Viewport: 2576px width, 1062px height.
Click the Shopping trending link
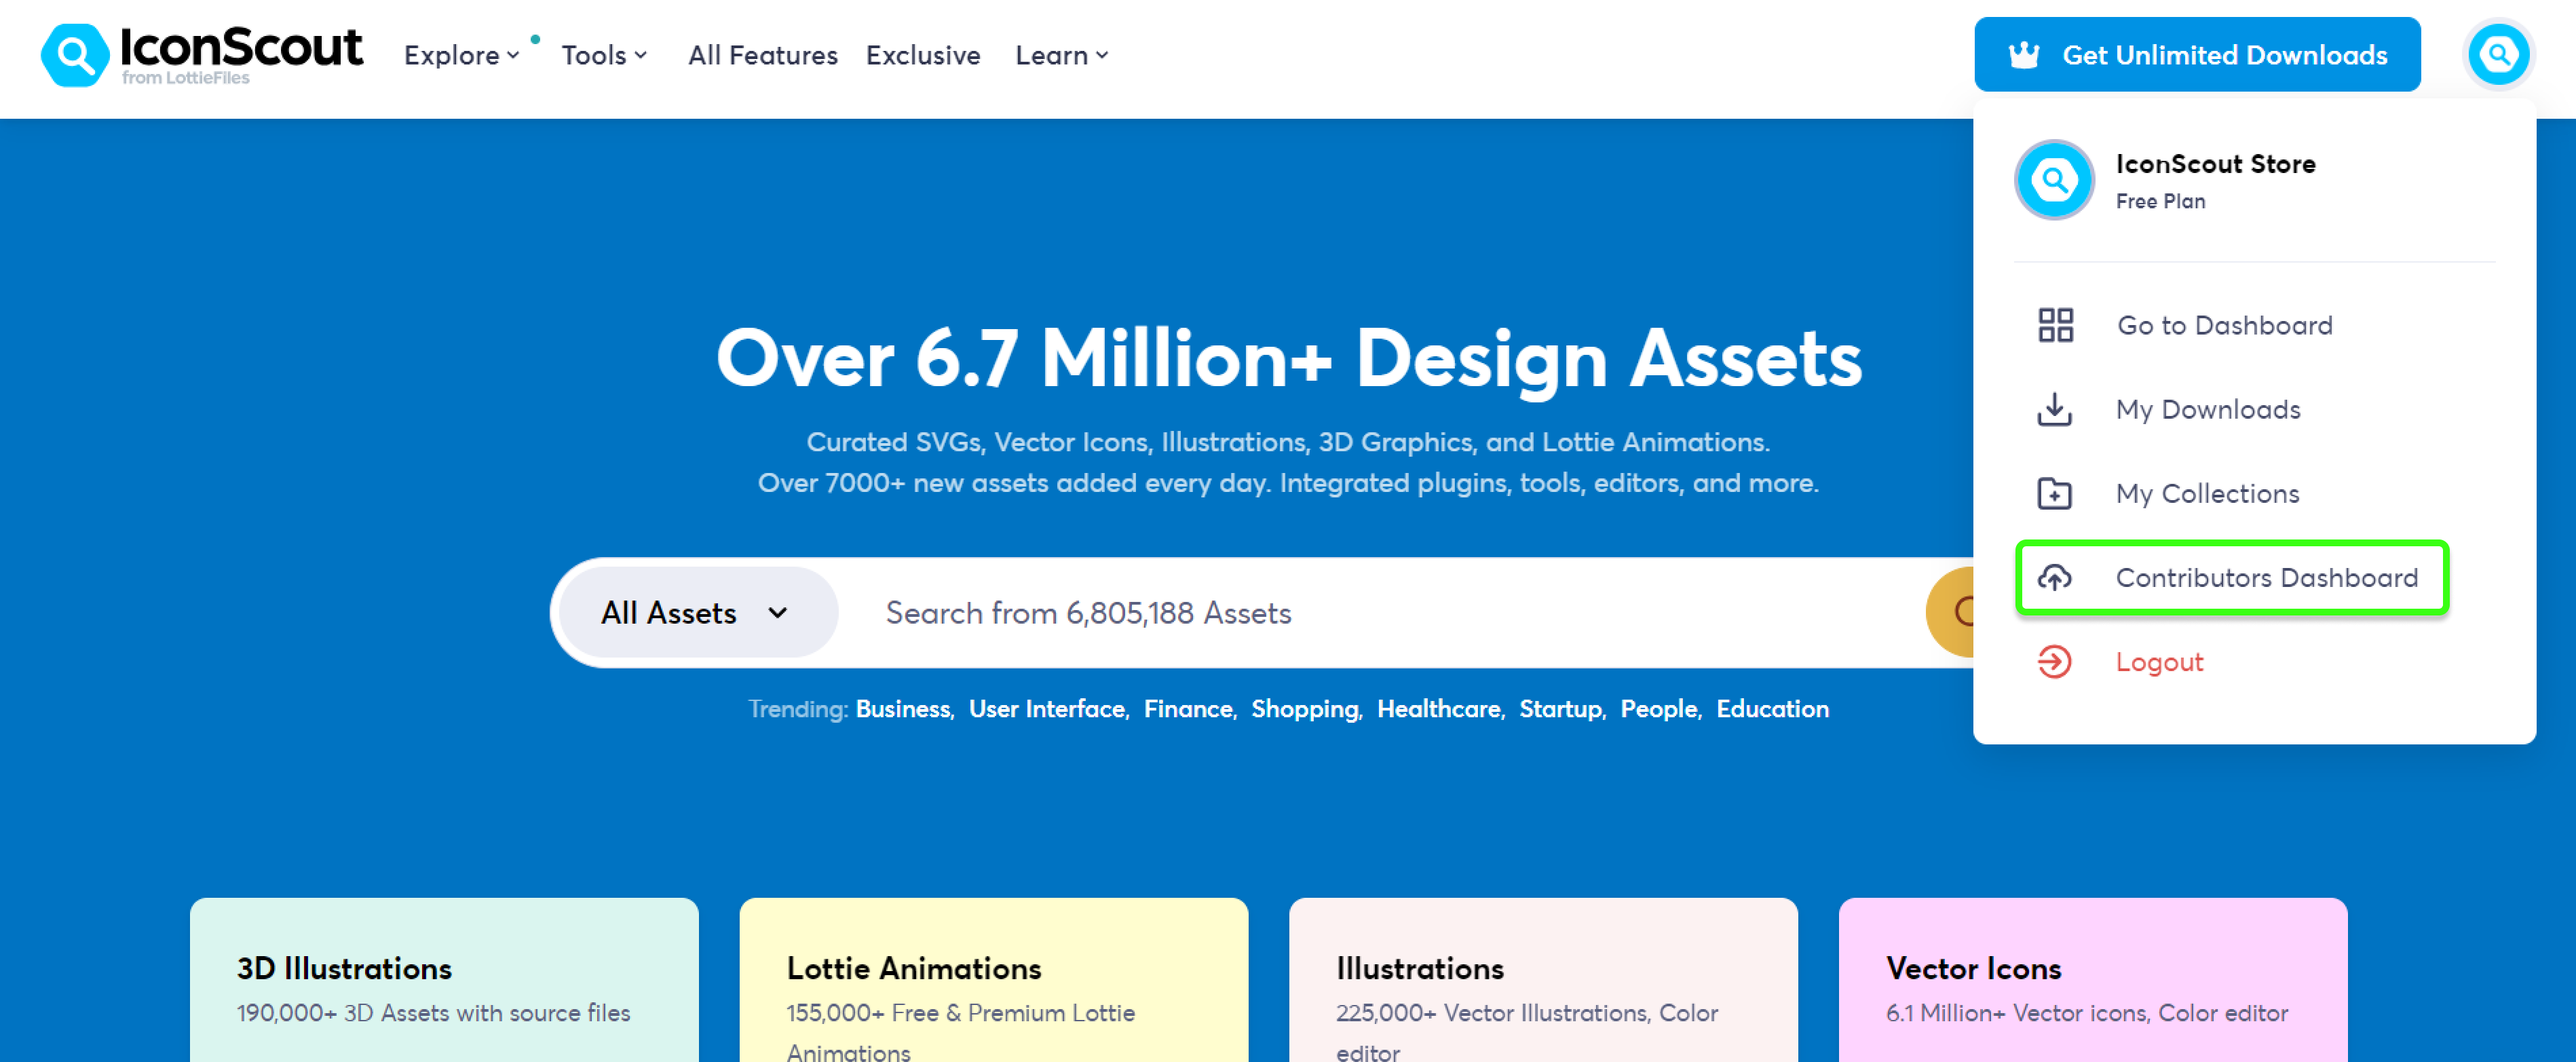[1306, 709]
